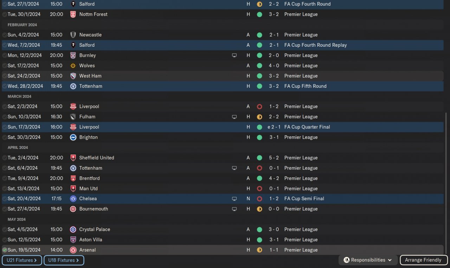Toggle the check circle beside 12/5/2024 Aston Villa fixture
The height and width of the screenshot is (268, 450).
point(5,240)
